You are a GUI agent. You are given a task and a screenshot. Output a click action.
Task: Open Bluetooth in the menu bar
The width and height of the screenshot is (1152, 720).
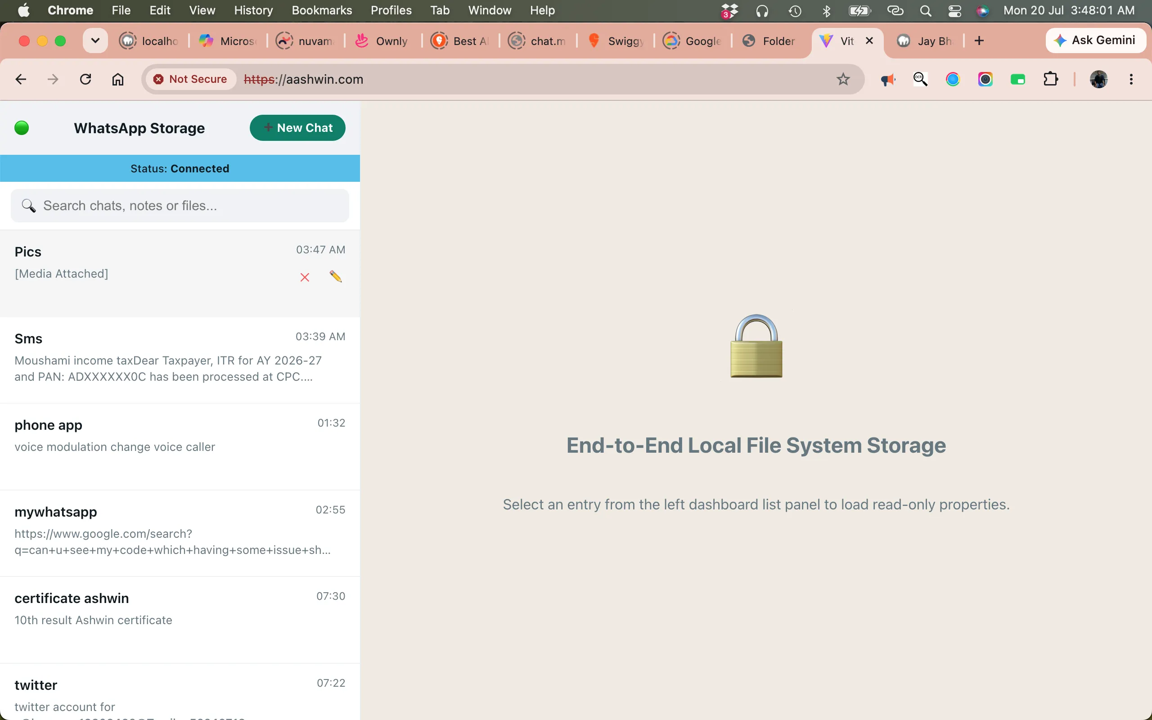(826, 10)
